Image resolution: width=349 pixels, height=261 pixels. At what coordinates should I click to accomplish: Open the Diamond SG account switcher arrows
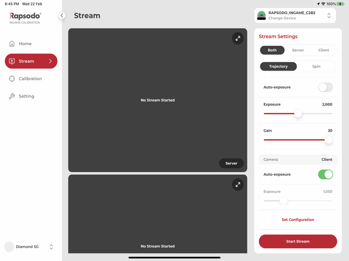(x=51, y=247)
